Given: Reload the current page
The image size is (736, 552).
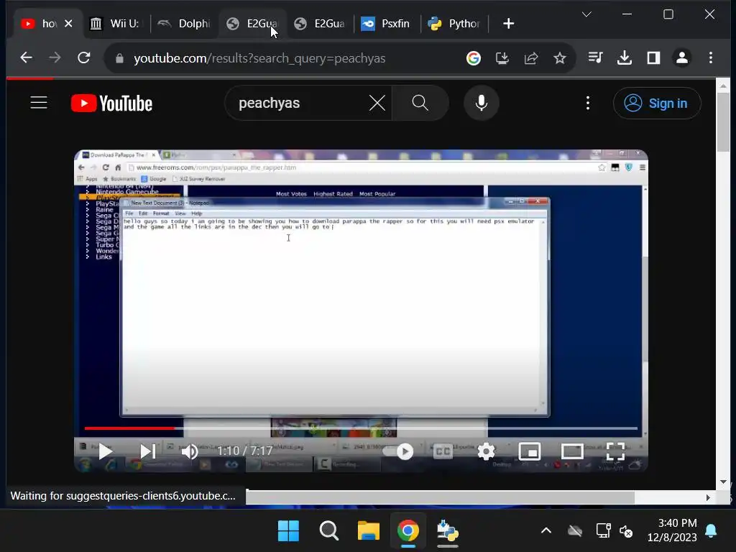Looking at the screenshot, I should click(x=84, y=57).
